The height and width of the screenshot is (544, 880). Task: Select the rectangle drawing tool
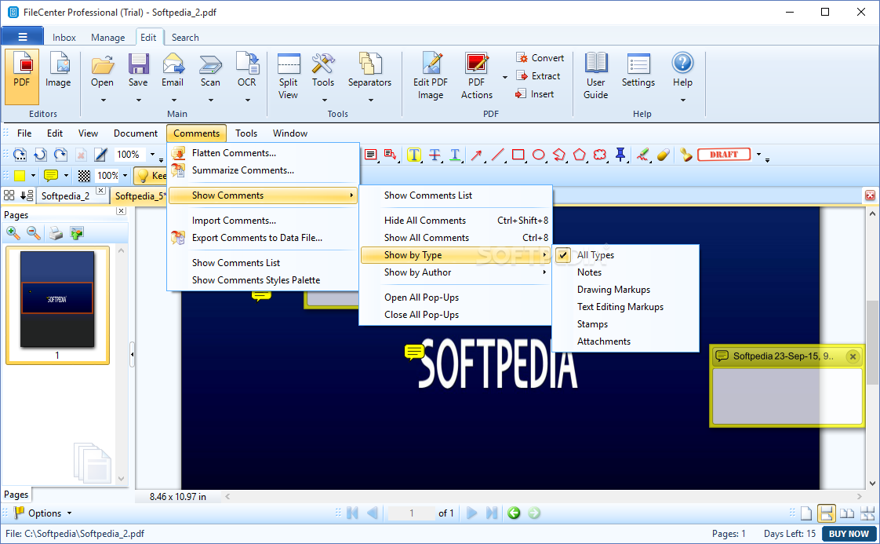click(518, 155)
